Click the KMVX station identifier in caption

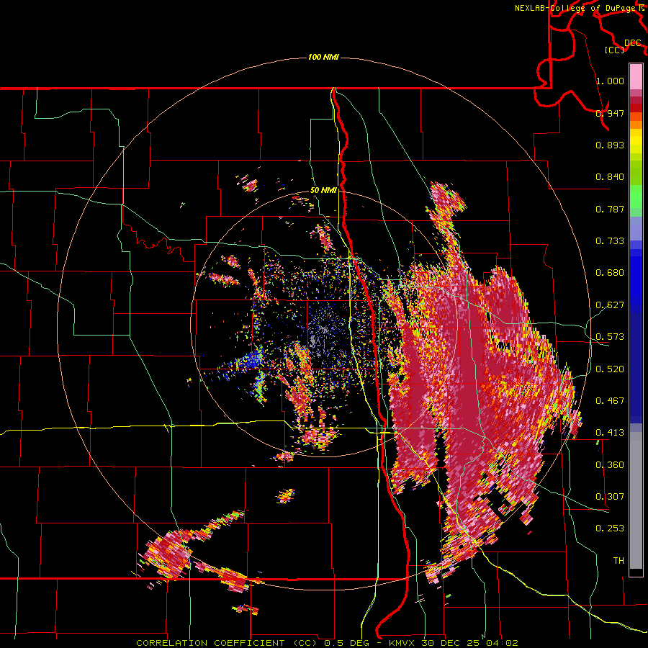click(404, 643)
